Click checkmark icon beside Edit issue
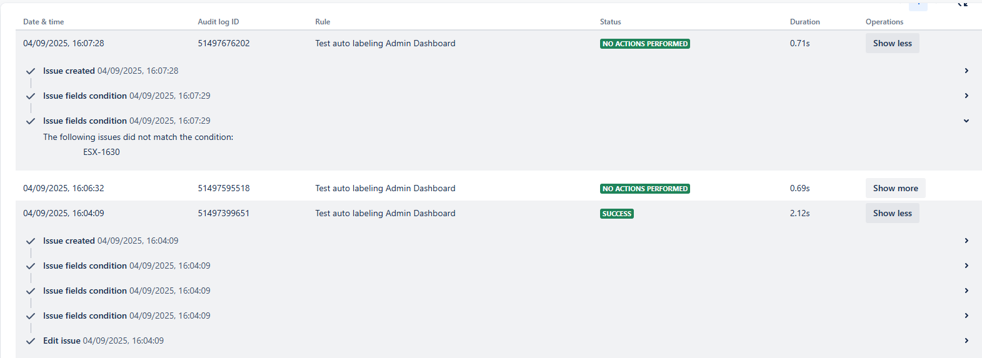 tap(31, 341)
